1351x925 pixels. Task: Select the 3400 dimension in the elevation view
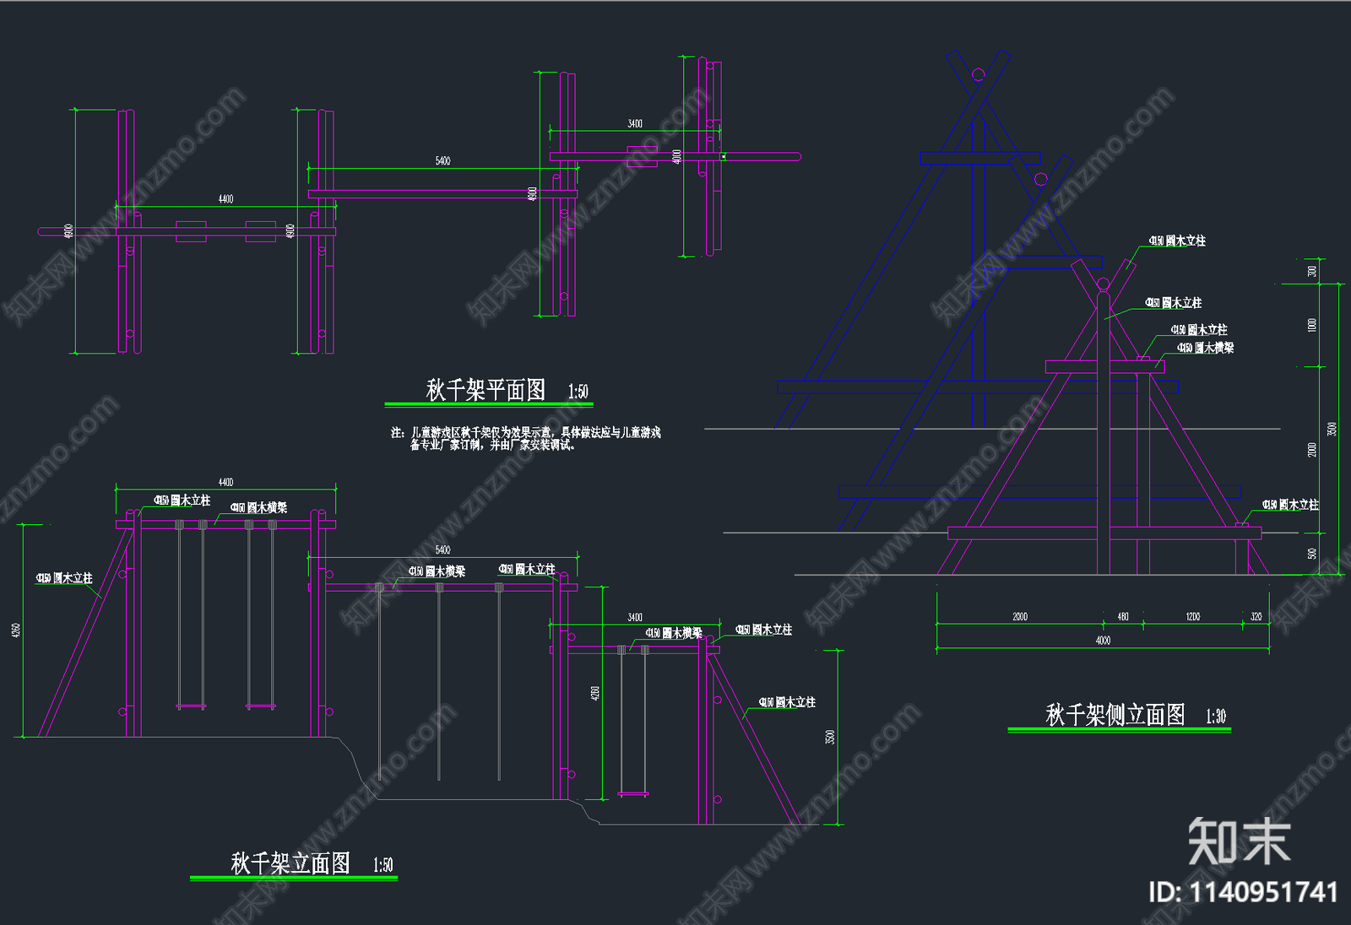coord(635,617)
